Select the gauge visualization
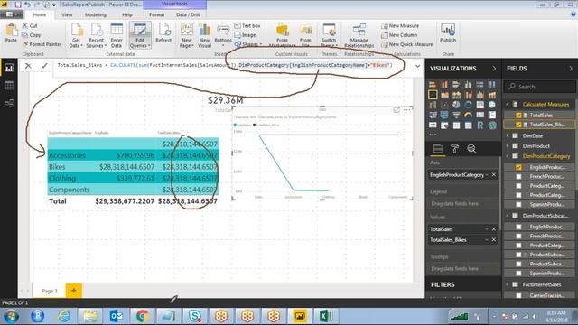578x325 pixels. [468, 116]
